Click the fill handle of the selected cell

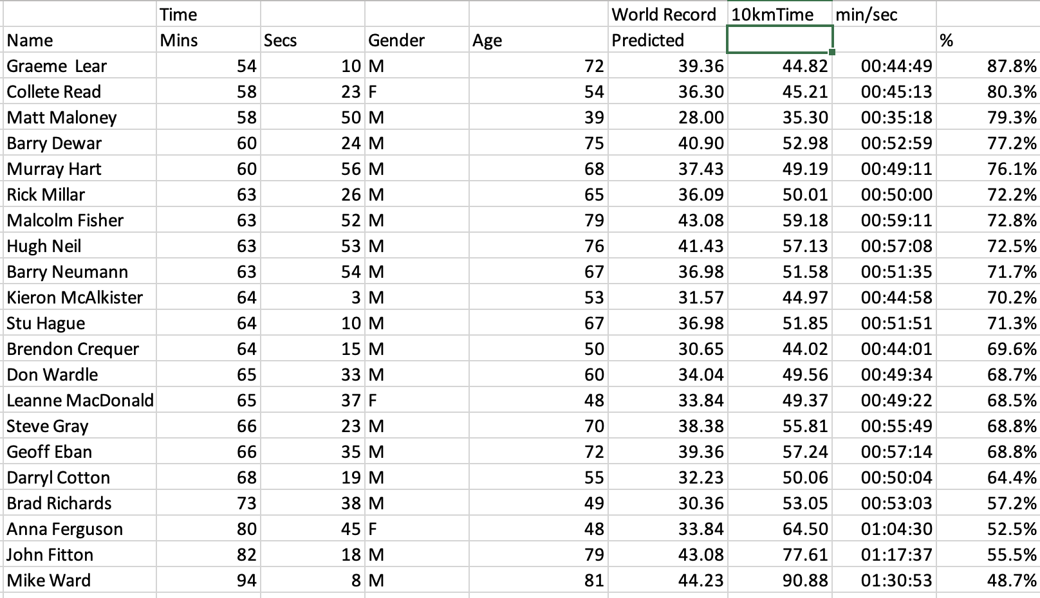coord(832,52)
